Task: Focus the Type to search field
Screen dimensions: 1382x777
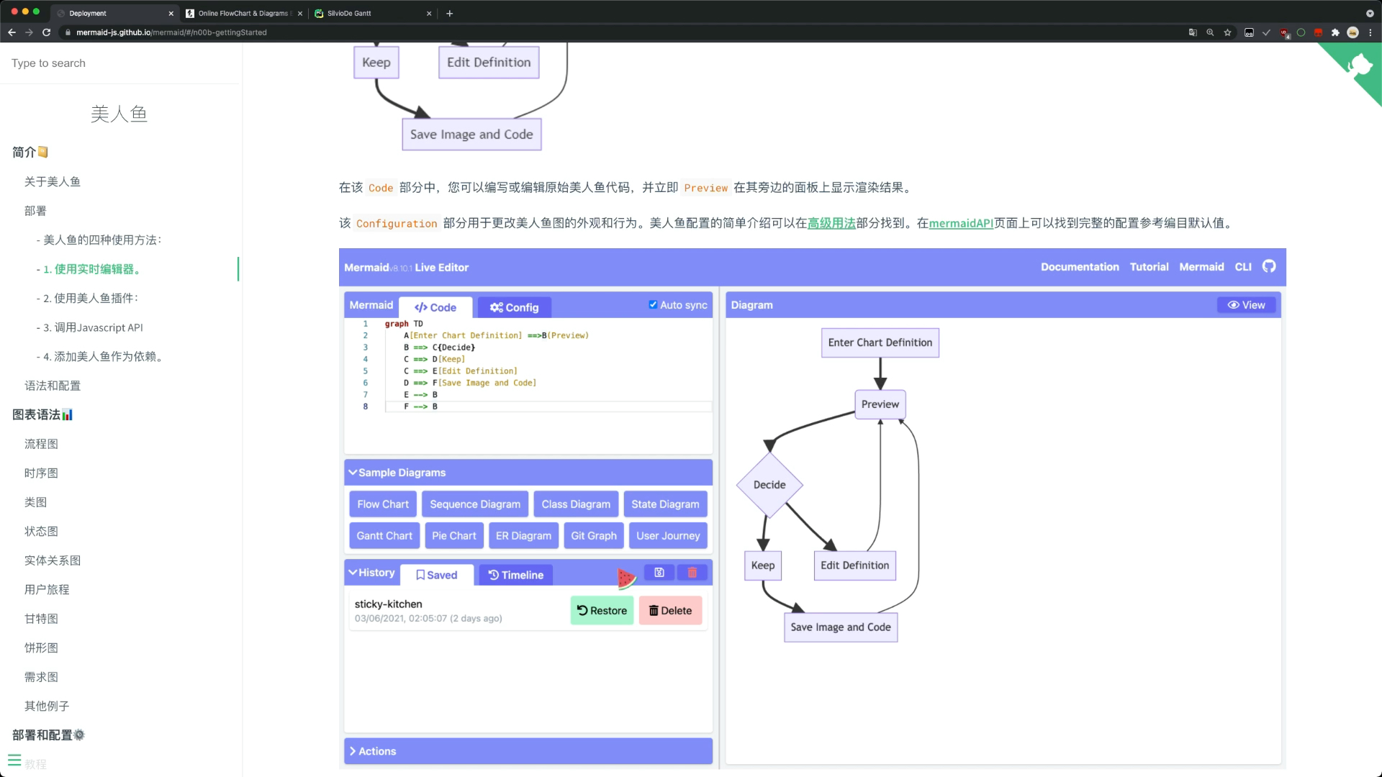Action: [x=121, y=63]
